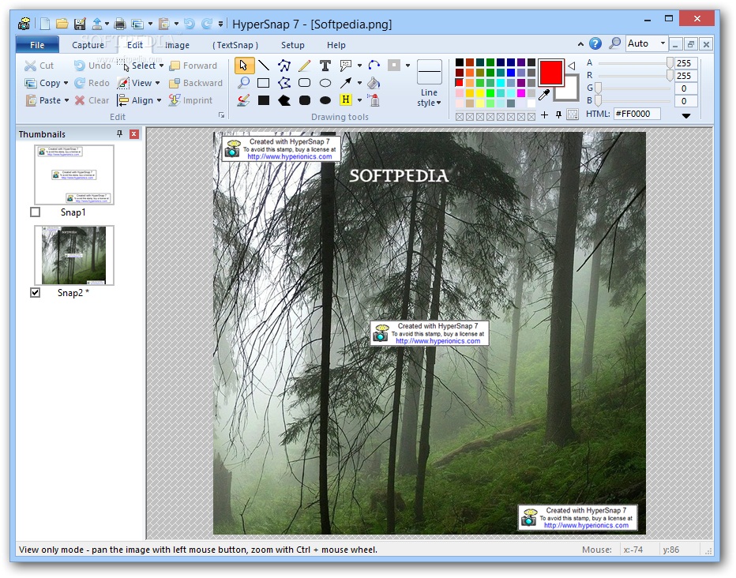Viewport: 736px width, 578px height.
Task: Select the paint bucket fill tool
Action: click(374, 83)
